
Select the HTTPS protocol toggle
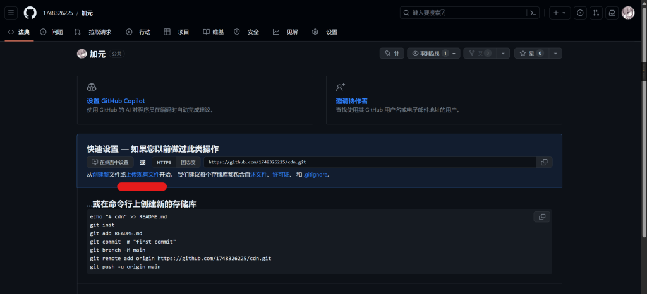tap(164, 162)
